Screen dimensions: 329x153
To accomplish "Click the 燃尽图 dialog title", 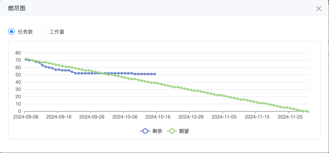I will [17, 8].
